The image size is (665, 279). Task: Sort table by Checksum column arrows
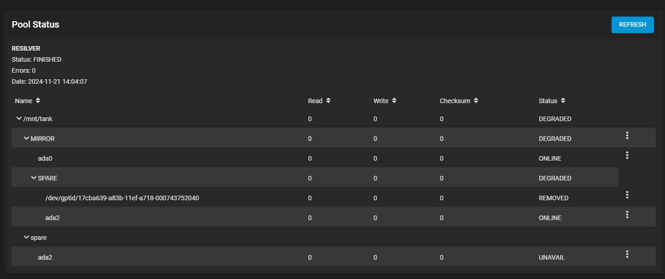[x=476, y=100]
